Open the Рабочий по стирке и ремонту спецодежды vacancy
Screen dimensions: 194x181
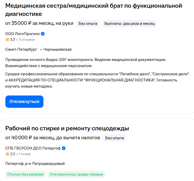pos(67,128)
